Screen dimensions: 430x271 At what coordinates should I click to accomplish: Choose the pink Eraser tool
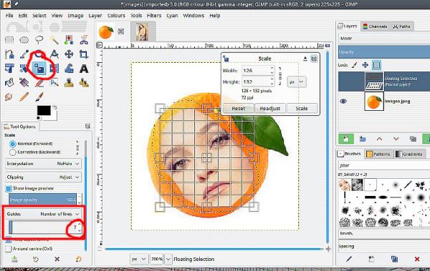(x=39, y=82)
